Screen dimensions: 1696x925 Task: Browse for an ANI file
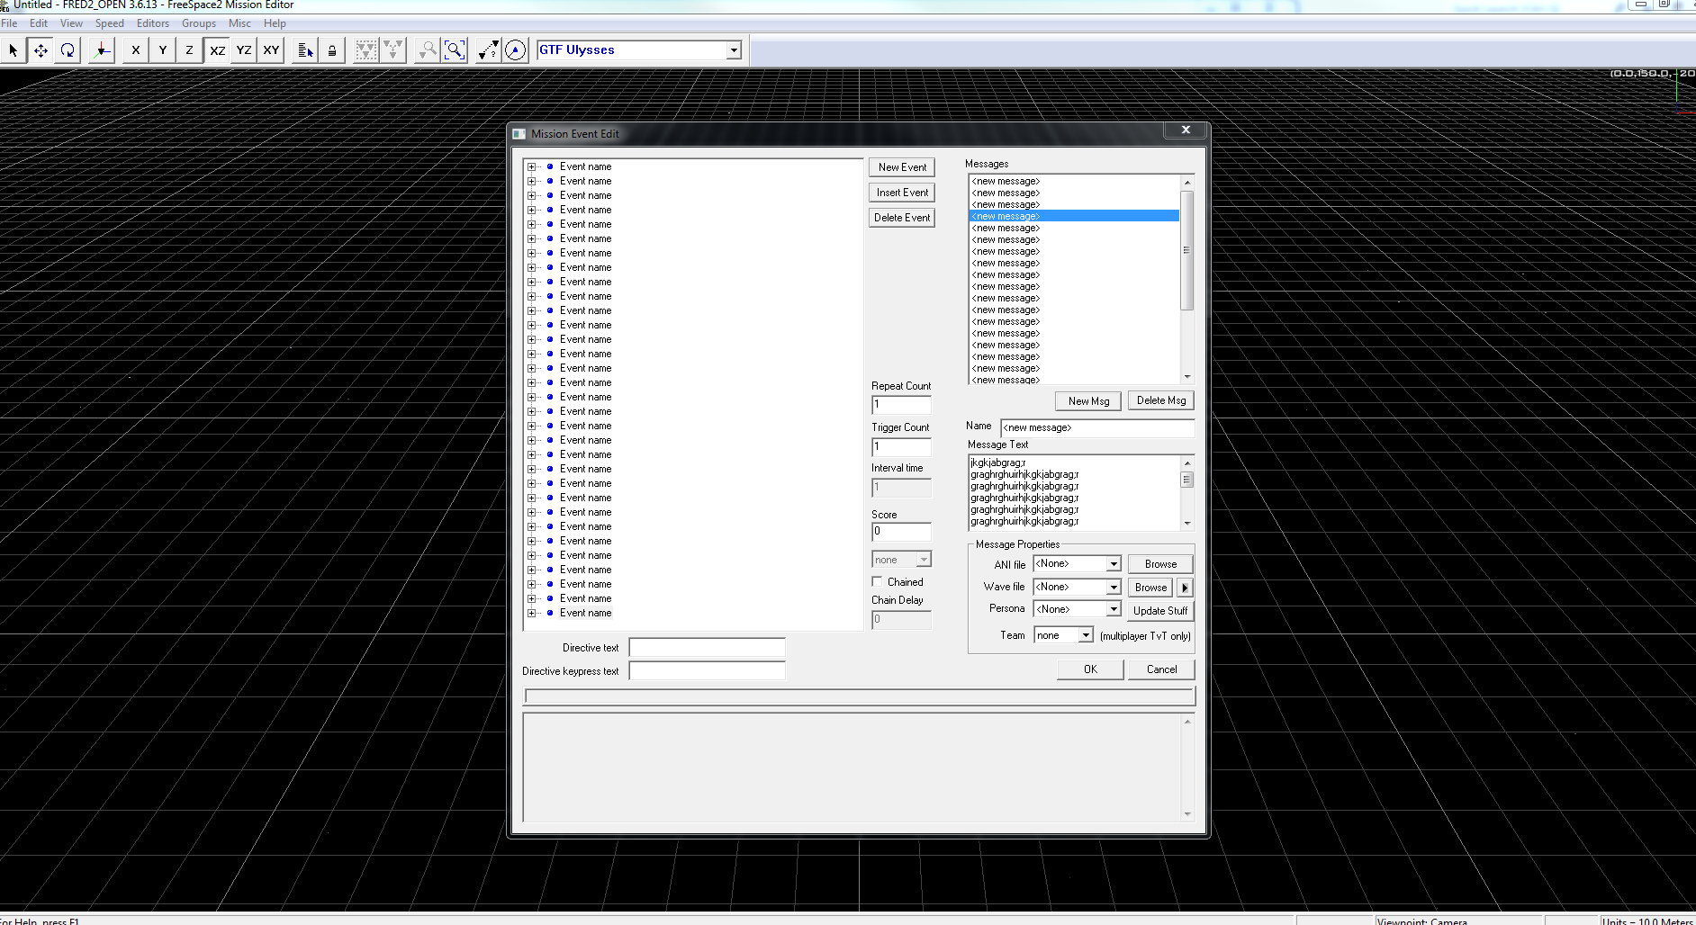(1160, 564)
